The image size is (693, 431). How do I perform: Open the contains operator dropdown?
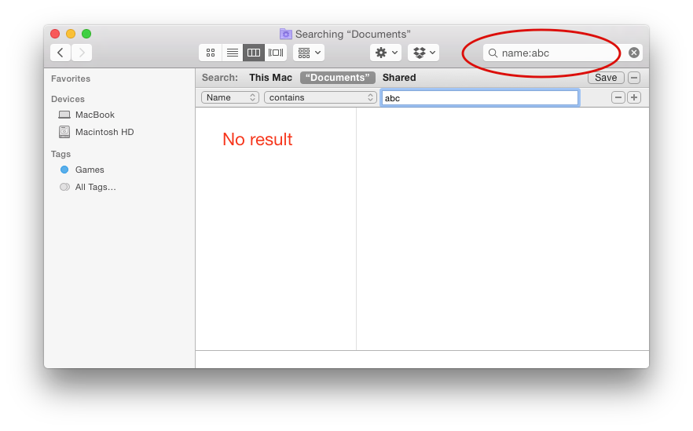point(320,97)
